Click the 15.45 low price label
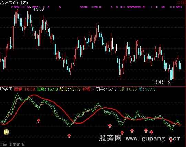This screenshot has height=147, width=186. 158,82
